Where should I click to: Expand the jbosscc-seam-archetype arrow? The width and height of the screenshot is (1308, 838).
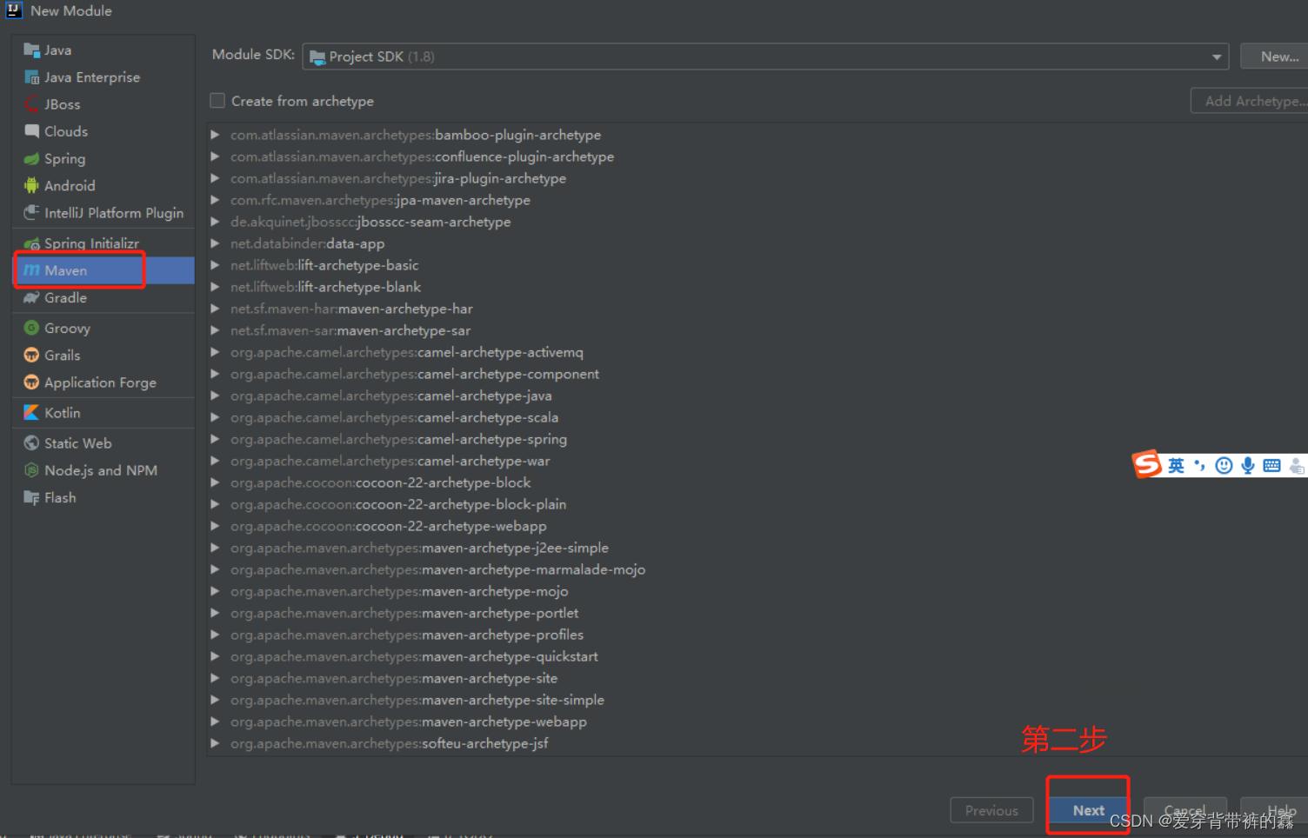[215, 222]
